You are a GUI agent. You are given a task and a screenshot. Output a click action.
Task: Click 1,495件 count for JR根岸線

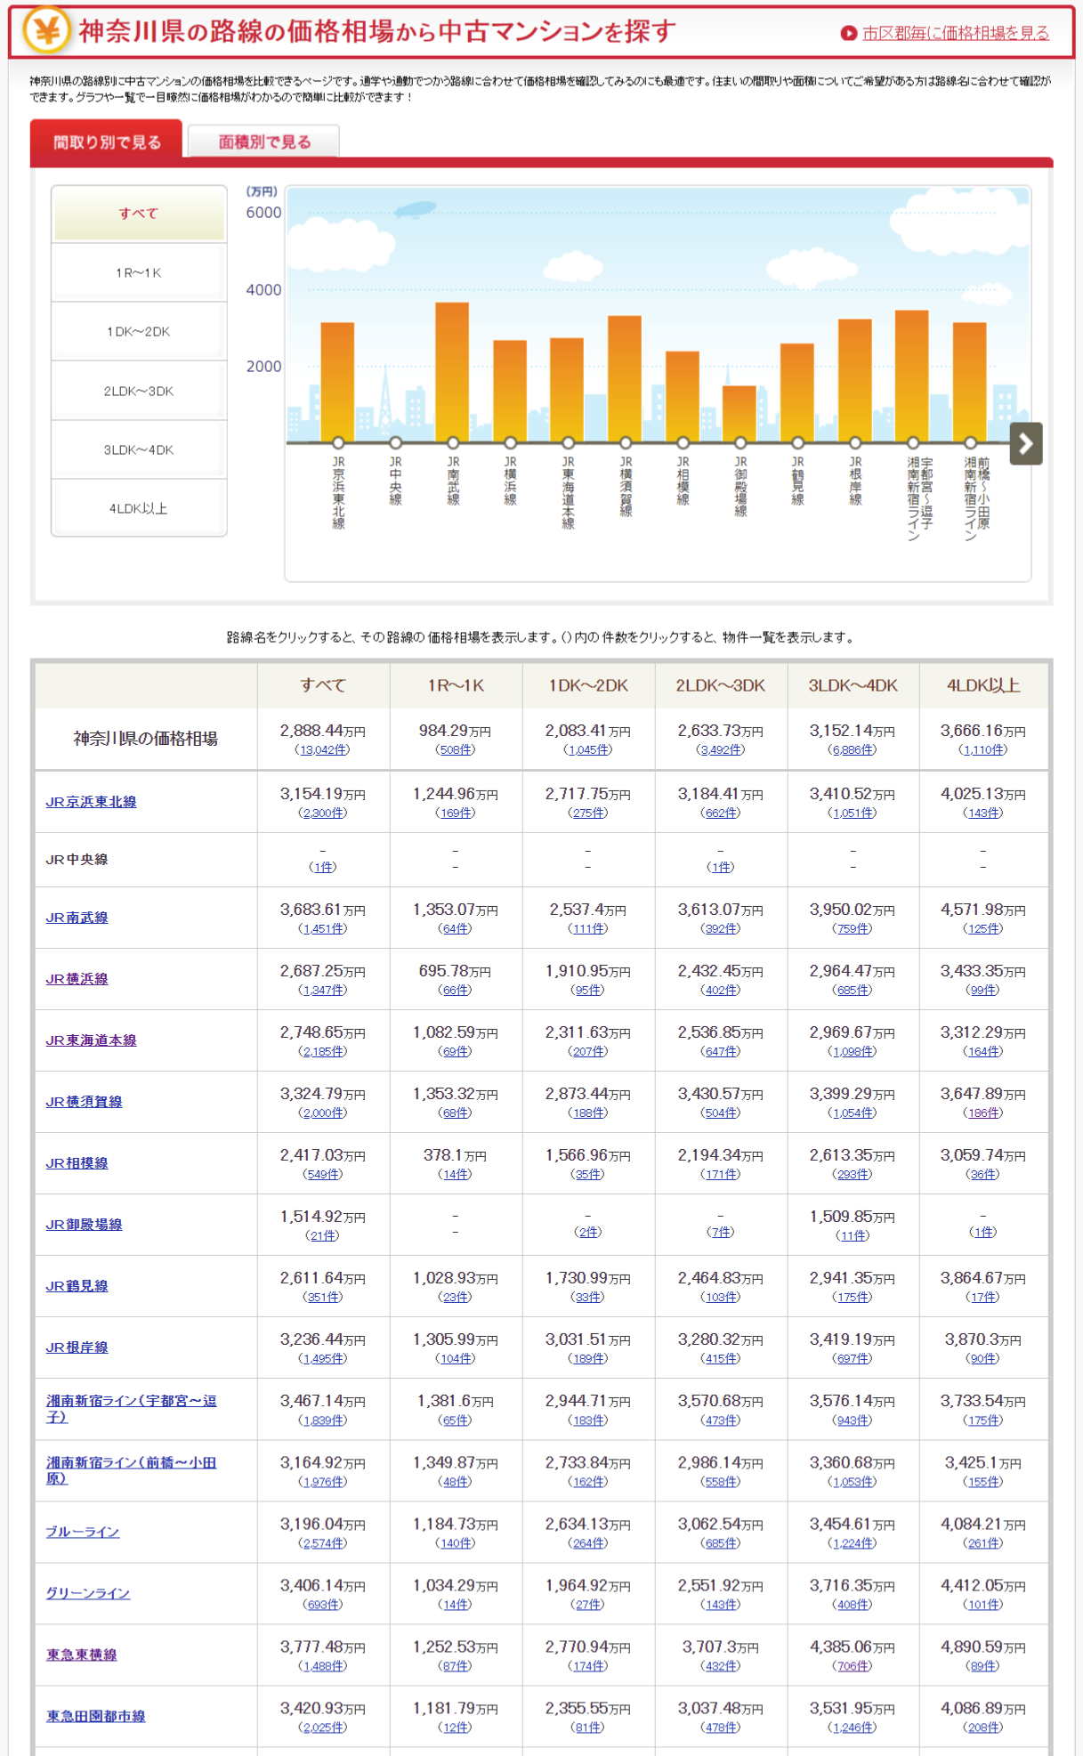click(x=323, y=1358)
